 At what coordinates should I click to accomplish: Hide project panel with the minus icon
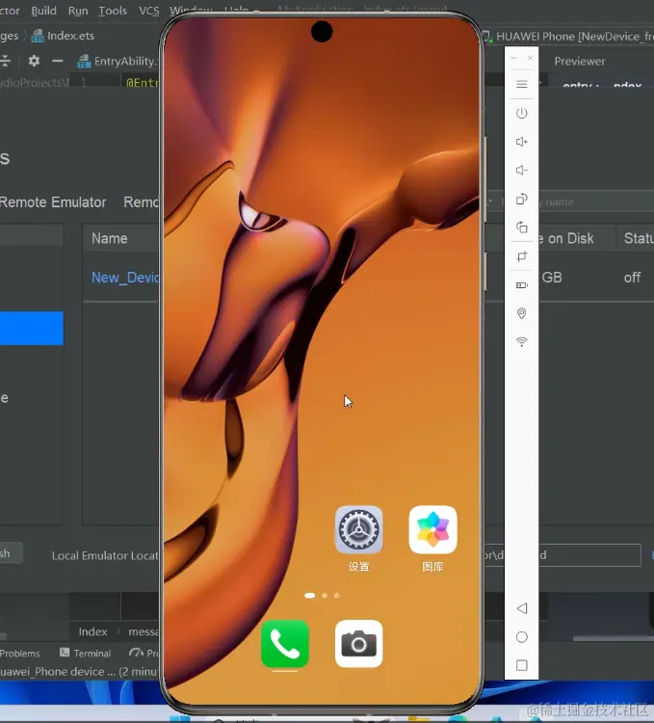click(57, 61)
